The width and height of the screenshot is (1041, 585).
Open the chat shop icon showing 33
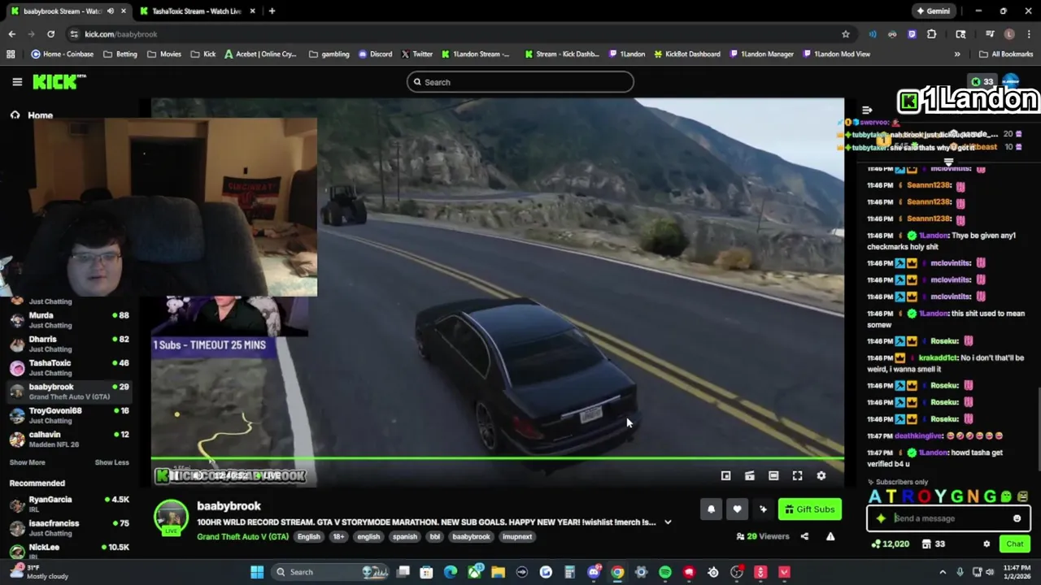coord(933,544)
